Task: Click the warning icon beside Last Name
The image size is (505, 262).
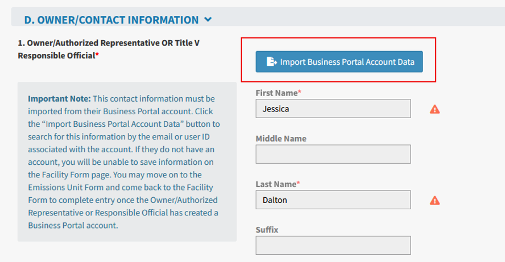Action: (435, 200)
